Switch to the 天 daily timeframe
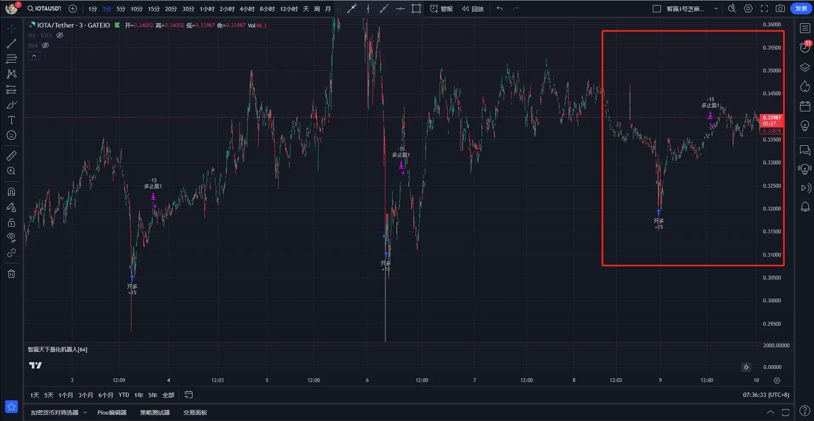The width and height of the screenshot is (814, 421). click(306, 8)
